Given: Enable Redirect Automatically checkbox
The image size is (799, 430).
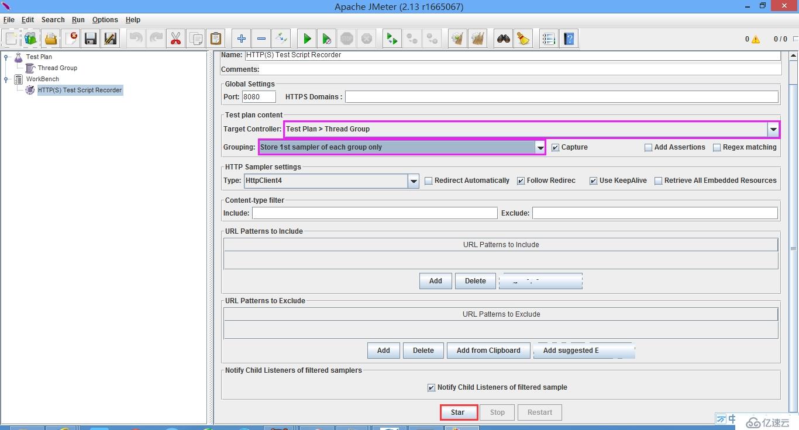Looking at the screenshot, I should click(x=428, y=181).
